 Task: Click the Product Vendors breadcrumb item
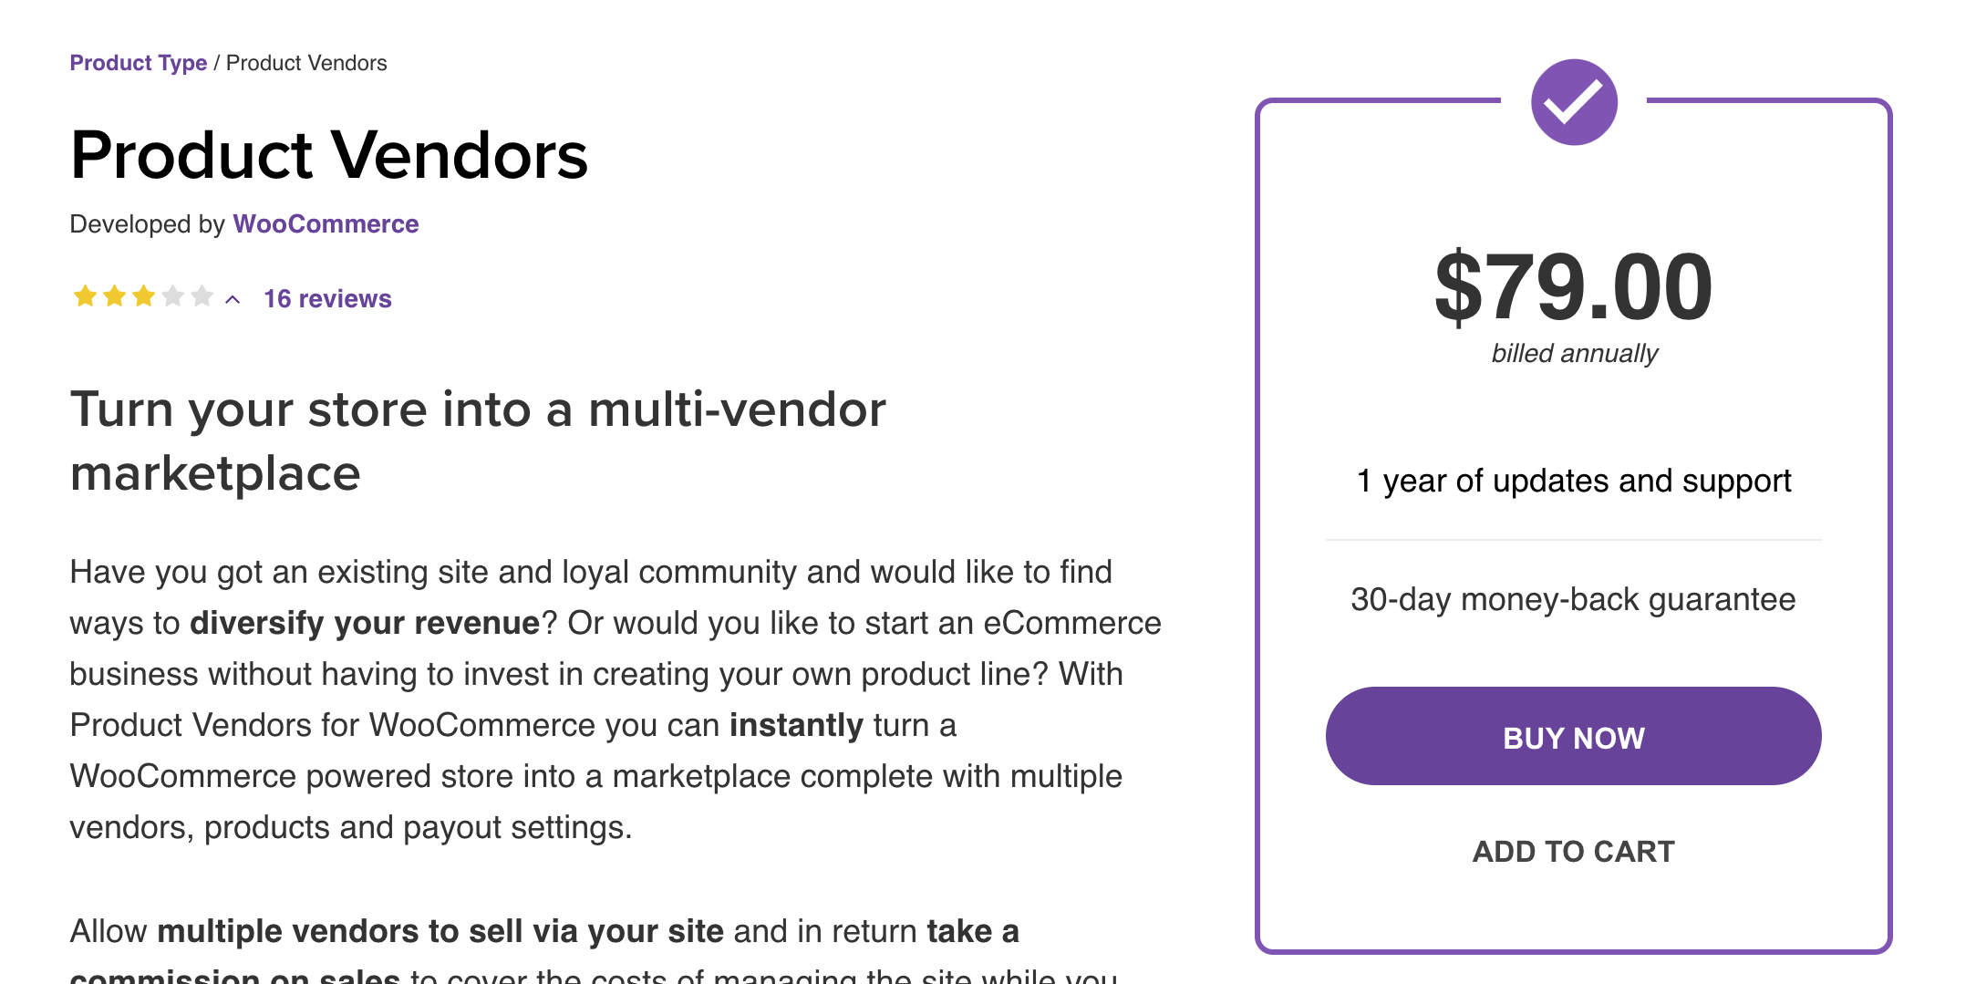[x=306, y=63]
